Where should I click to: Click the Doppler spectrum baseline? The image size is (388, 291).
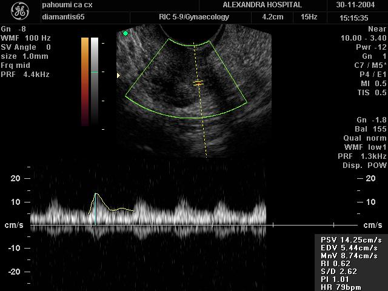point(194,225)
